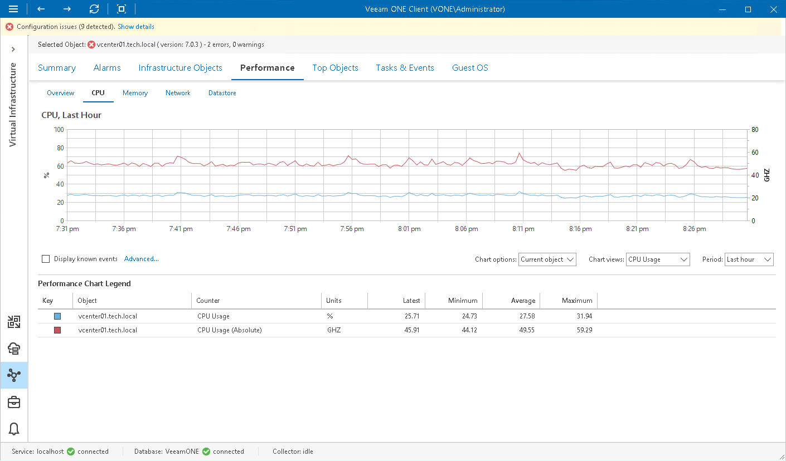
Task: Click the red configuration issues error icon
Action: point(9,27)
